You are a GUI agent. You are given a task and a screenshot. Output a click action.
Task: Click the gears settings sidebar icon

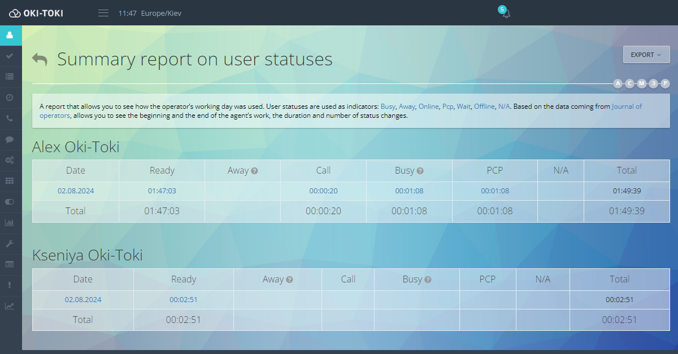coord(10,160)
